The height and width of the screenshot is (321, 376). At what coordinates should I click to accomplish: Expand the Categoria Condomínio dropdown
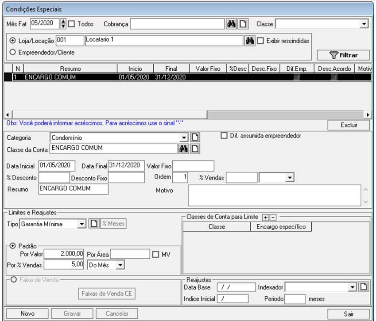pyautogui.click(x=184, y=138)
